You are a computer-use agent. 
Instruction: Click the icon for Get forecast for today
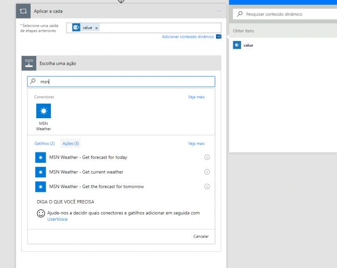point(40,157)
